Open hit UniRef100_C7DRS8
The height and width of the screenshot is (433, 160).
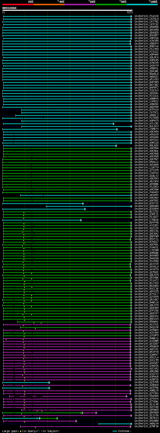146,220
